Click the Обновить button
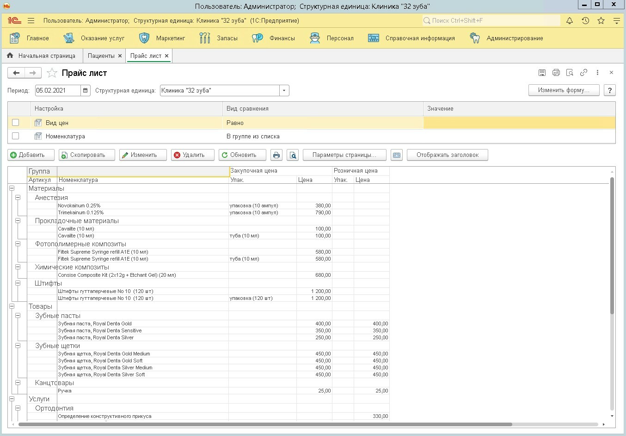 tap(242, 155)
